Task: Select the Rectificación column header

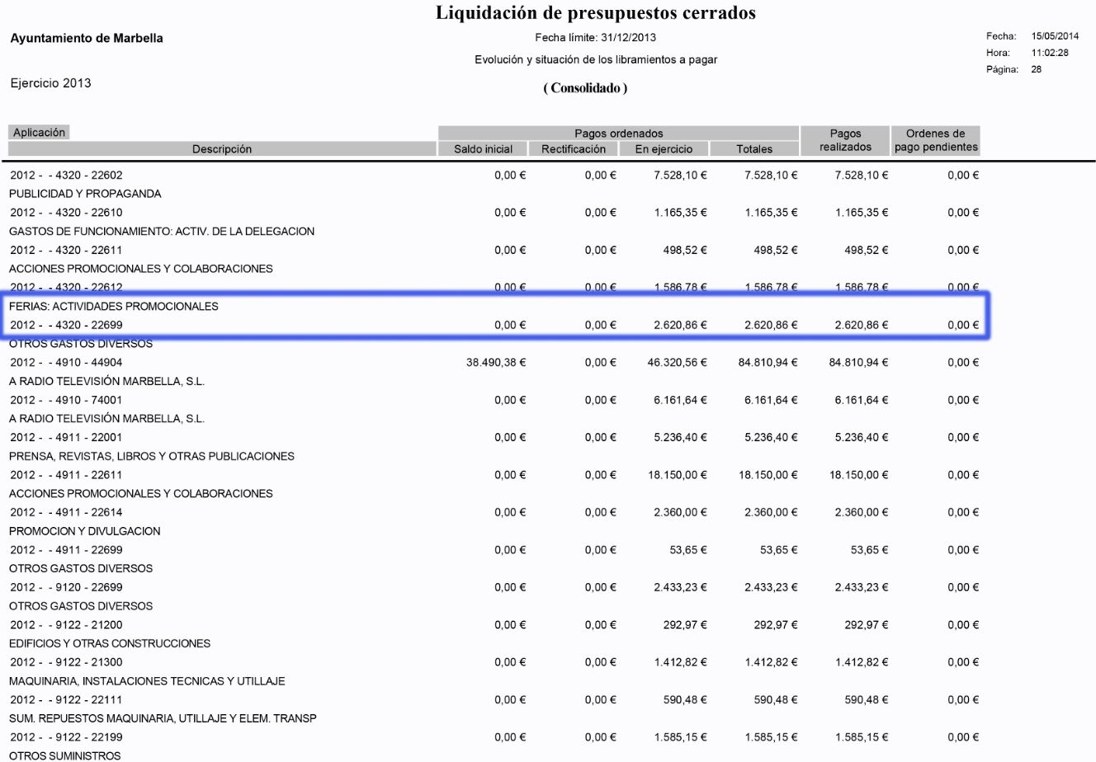Action: pyautogui.click(x=573, y=149)
